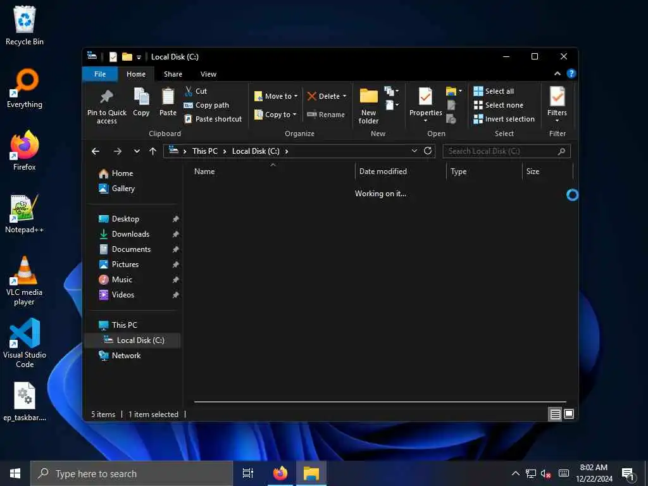Expand the Delete options arrow
The width and height of the screenshot is (648, 486).
point(344,96)
